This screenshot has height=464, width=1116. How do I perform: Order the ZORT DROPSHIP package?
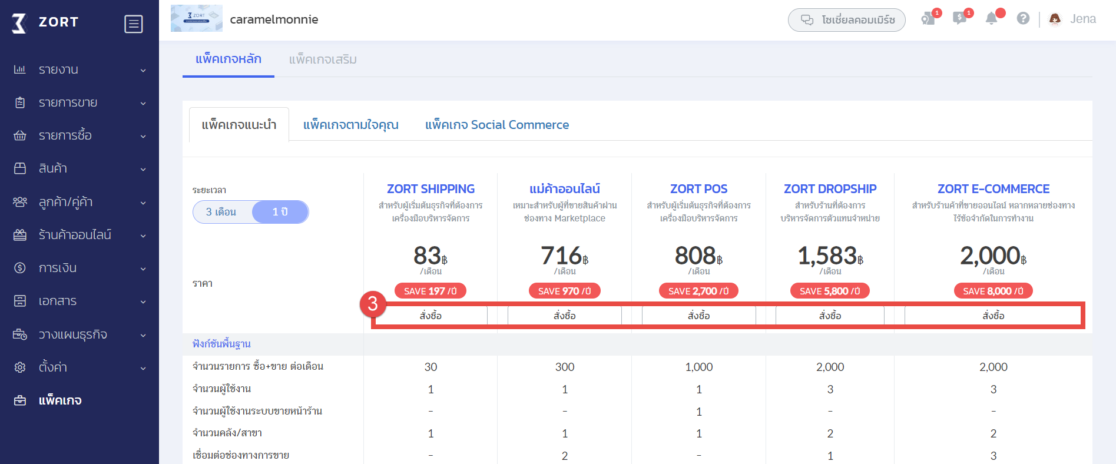[830, 316]
